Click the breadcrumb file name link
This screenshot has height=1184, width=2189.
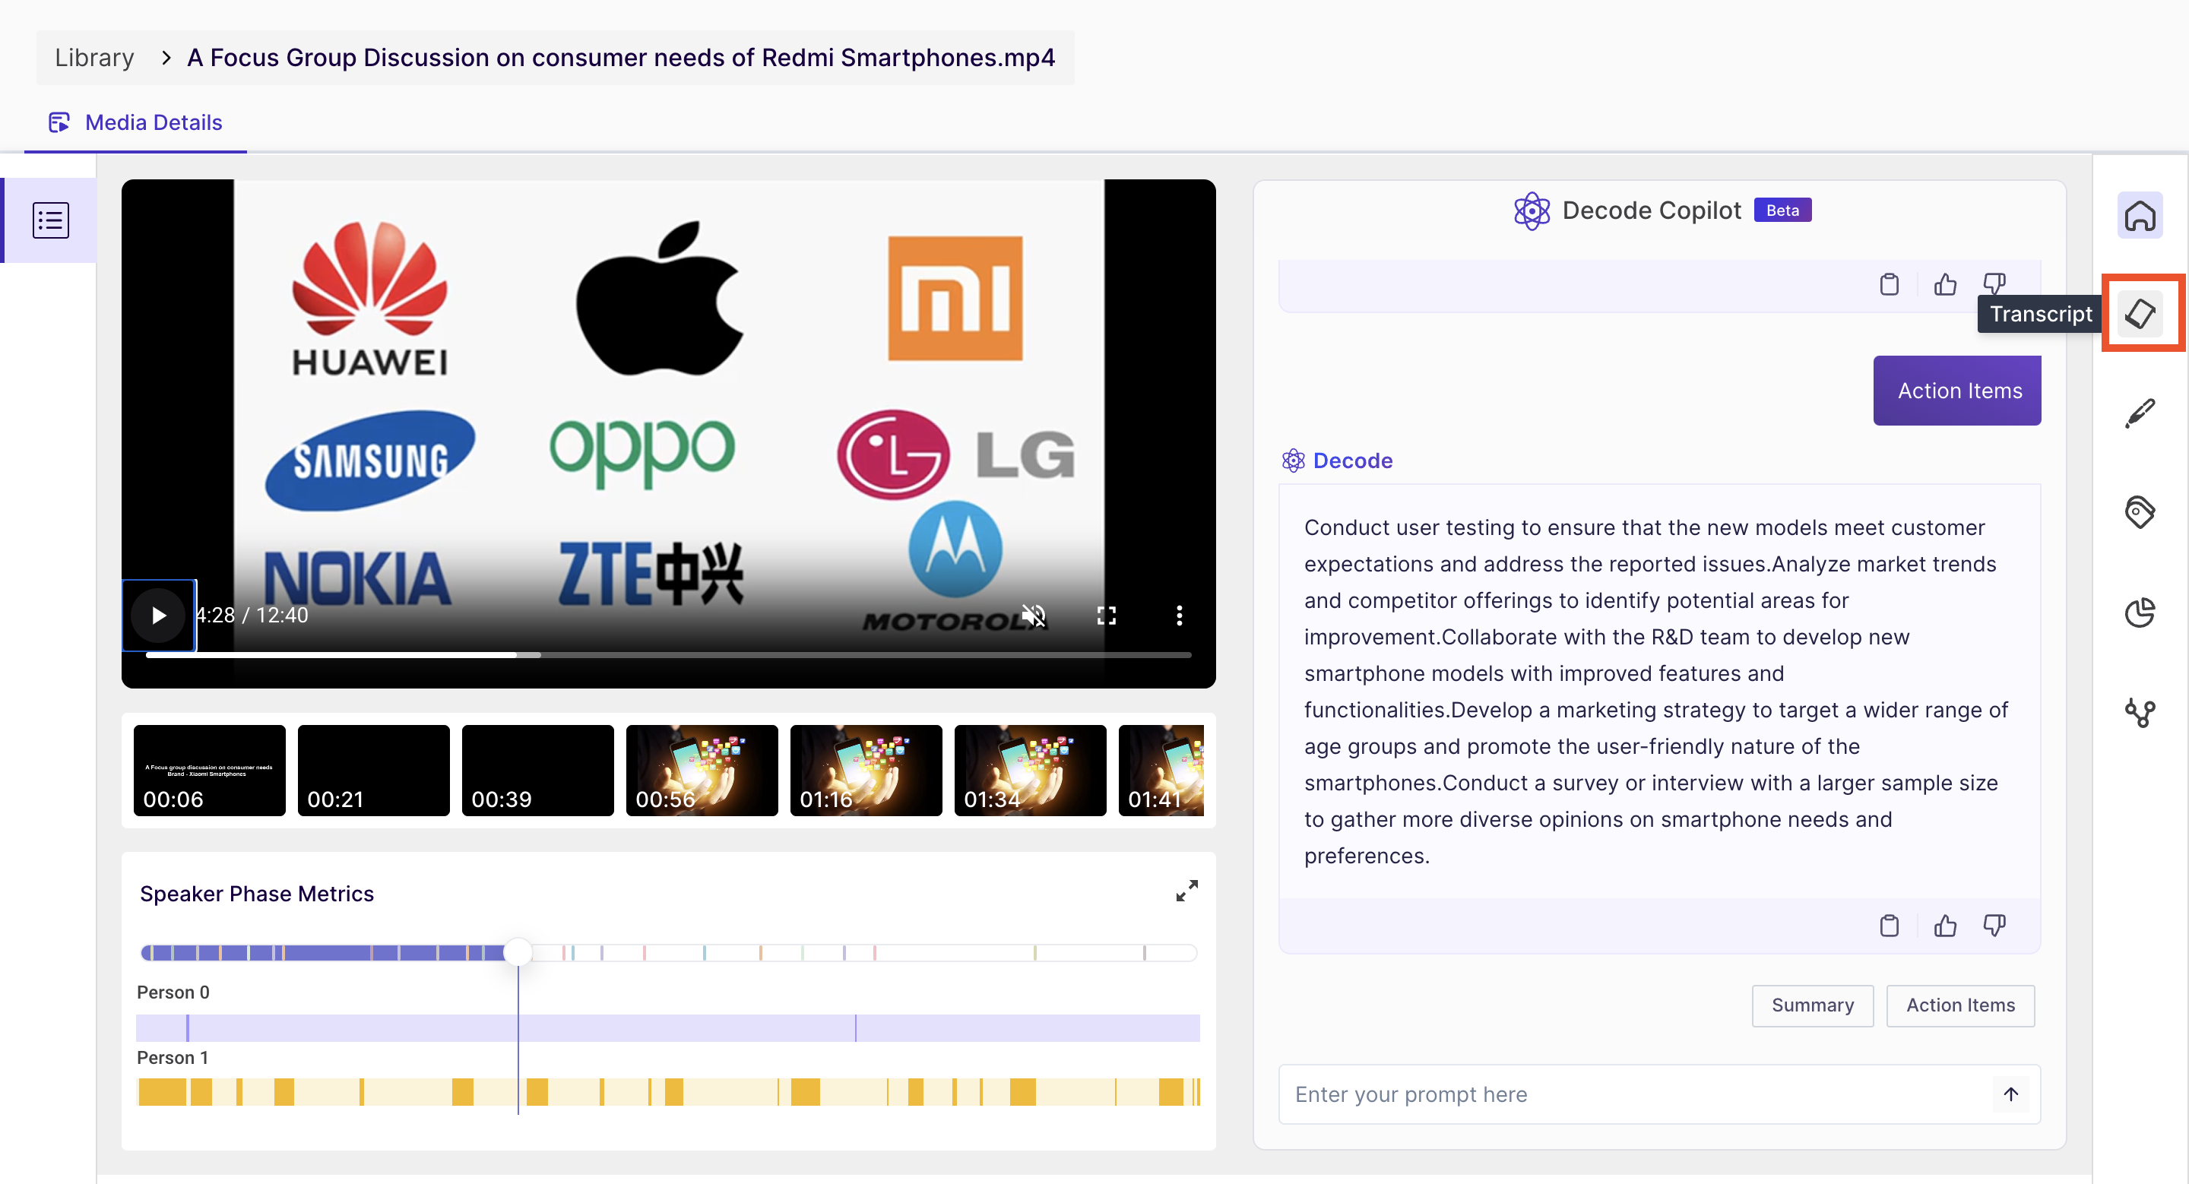click(620, 58)
